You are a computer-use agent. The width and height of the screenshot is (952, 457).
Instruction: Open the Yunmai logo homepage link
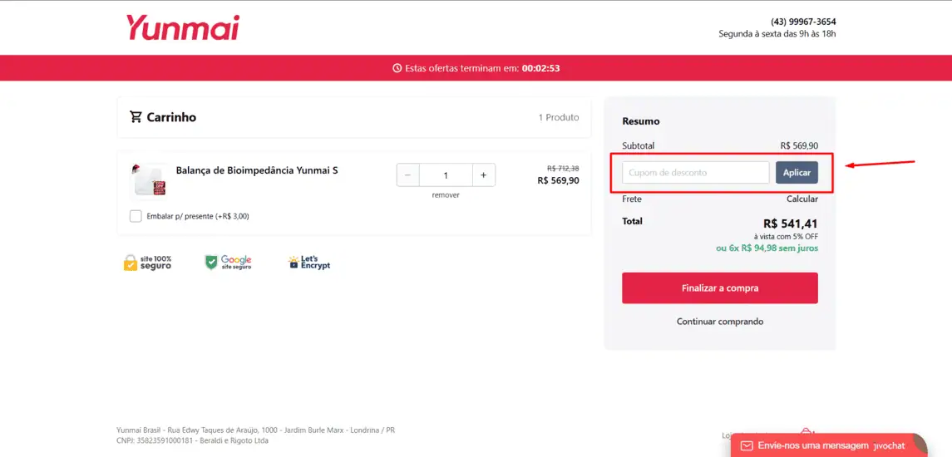tap(183, 27)
